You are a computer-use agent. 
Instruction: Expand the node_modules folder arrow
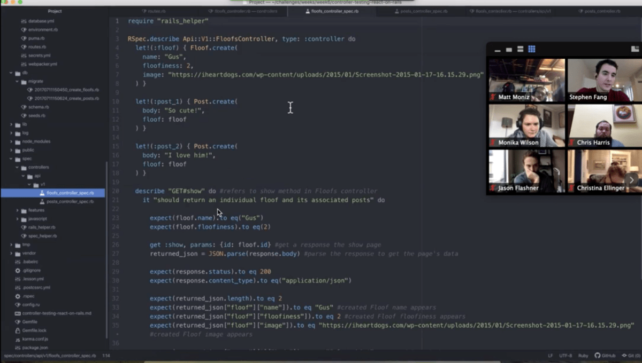pyautogui.click(x=11, y=141)
